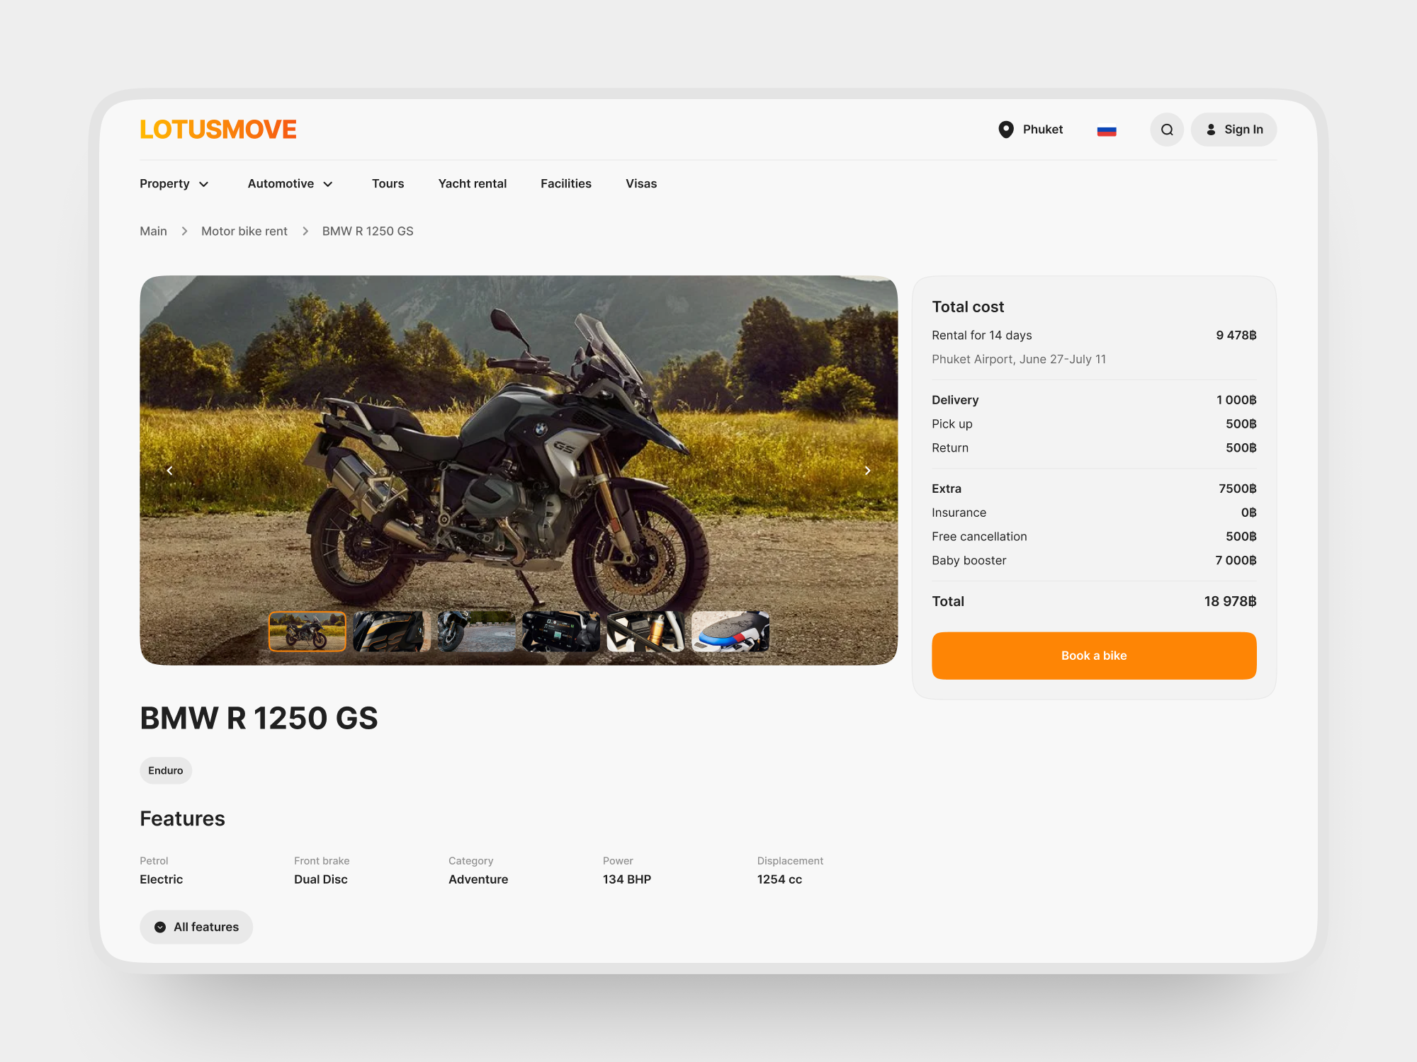Click the Phuket location pin icon
This screenshot has height=1062, width=1417.
(x=1007, y=130)
